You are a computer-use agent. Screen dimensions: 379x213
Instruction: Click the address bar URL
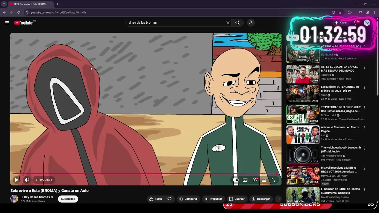[59, 12]
